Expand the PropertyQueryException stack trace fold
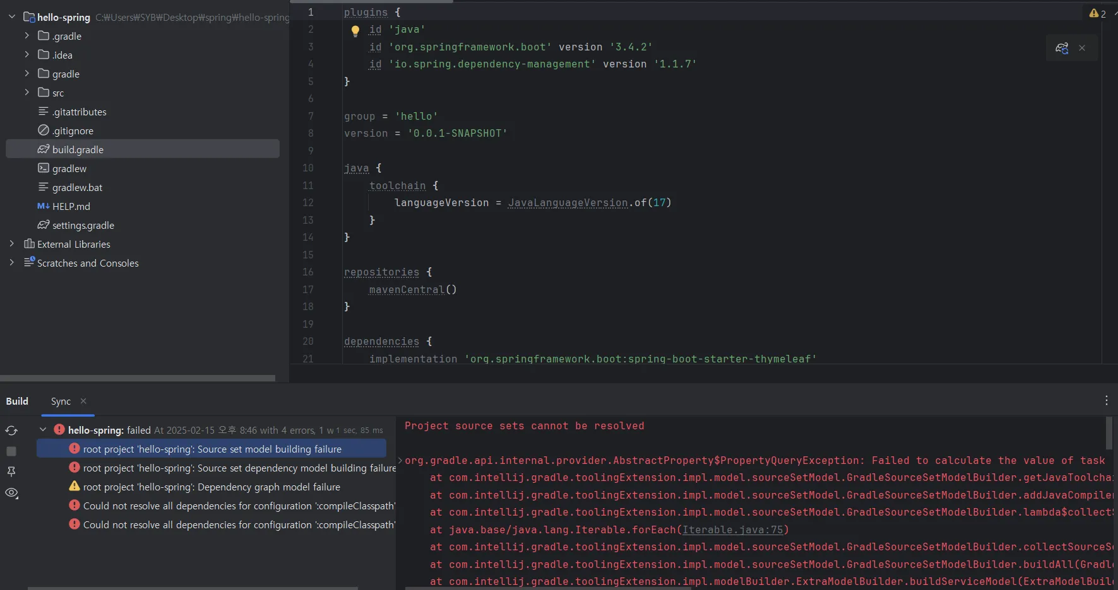The height and width of the screenshot is (590, 1118). pos(400,460)
